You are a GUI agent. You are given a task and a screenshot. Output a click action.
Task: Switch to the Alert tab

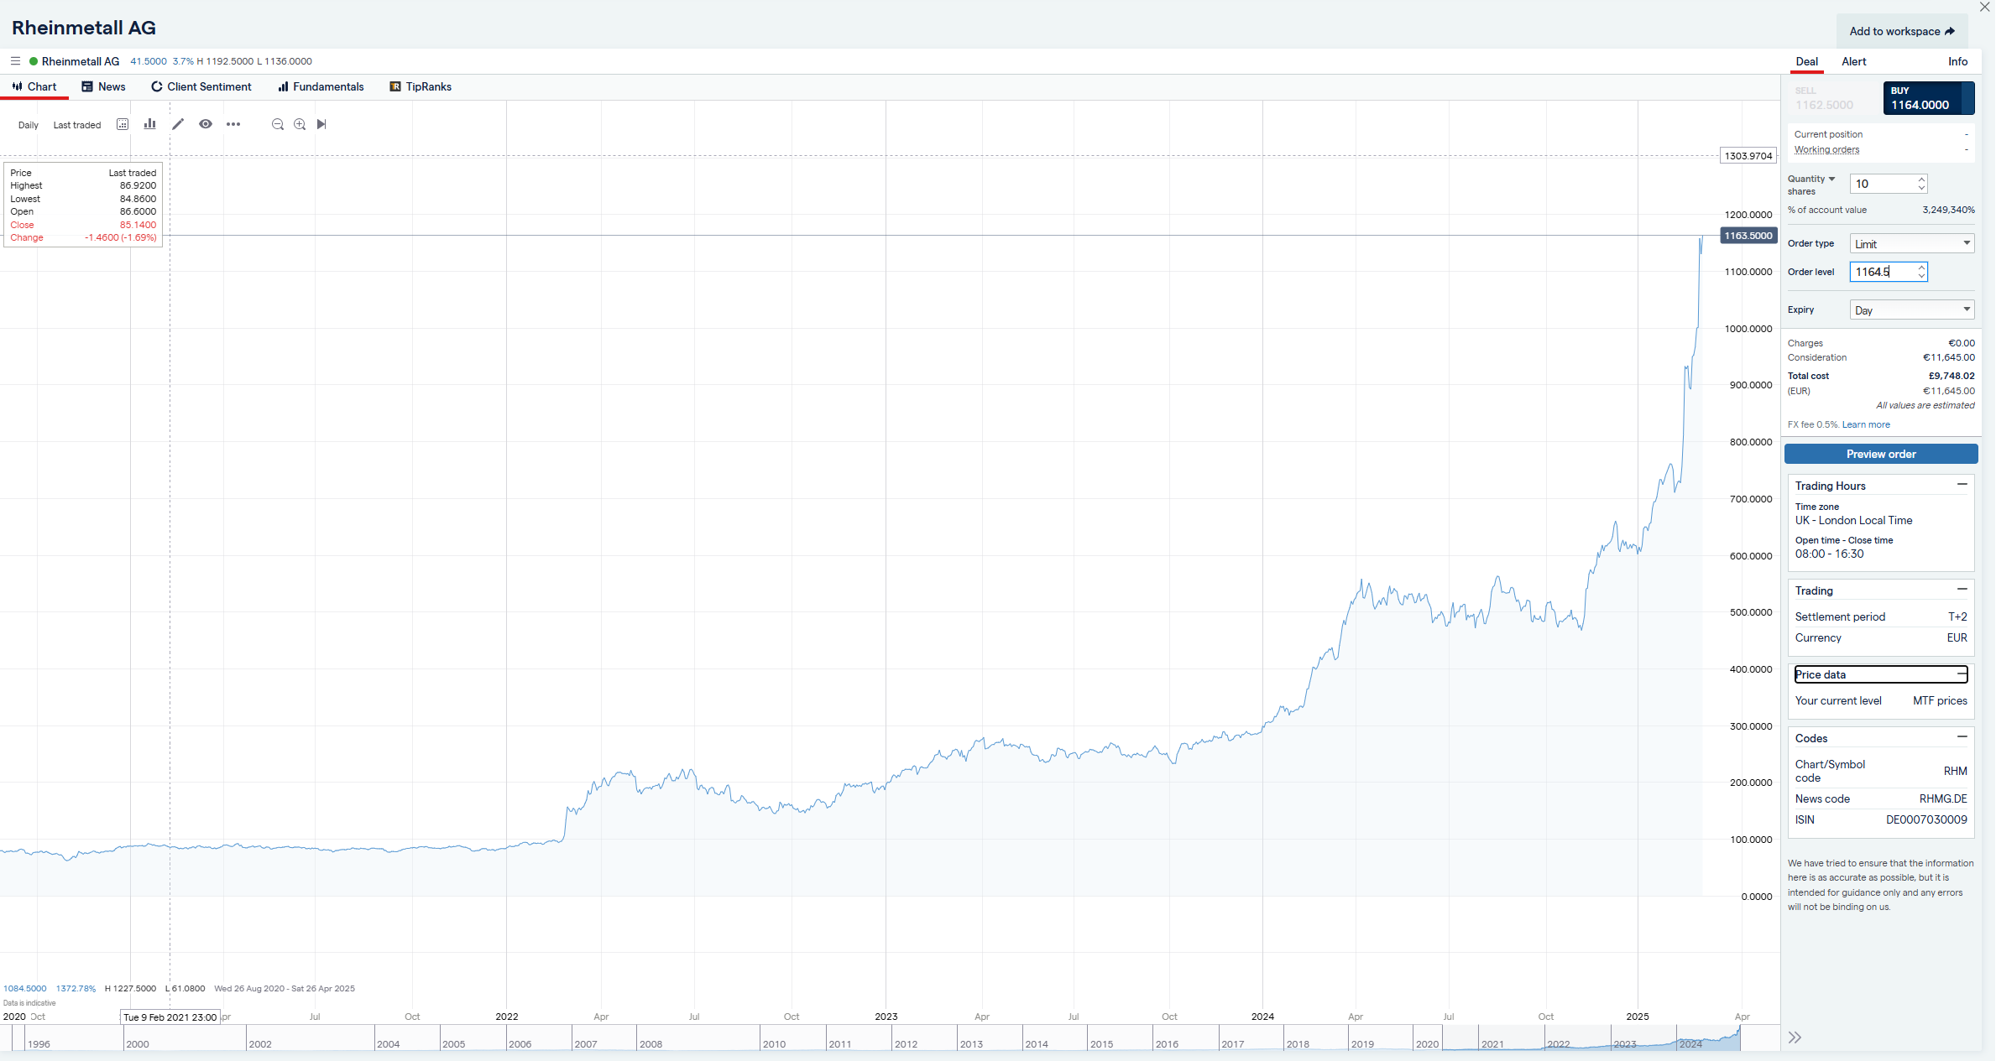point(1853,61)
